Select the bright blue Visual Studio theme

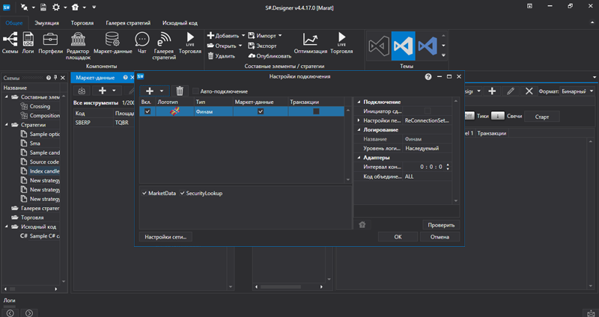404,46
